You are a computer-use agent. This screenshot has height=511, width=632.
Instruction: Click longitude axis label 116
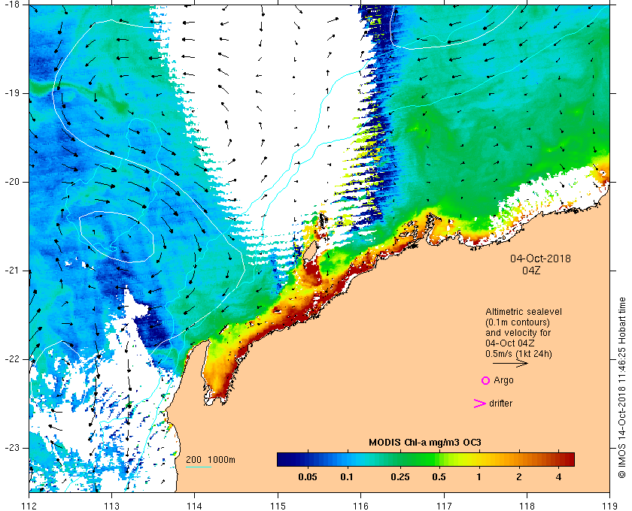click(360, 506)
